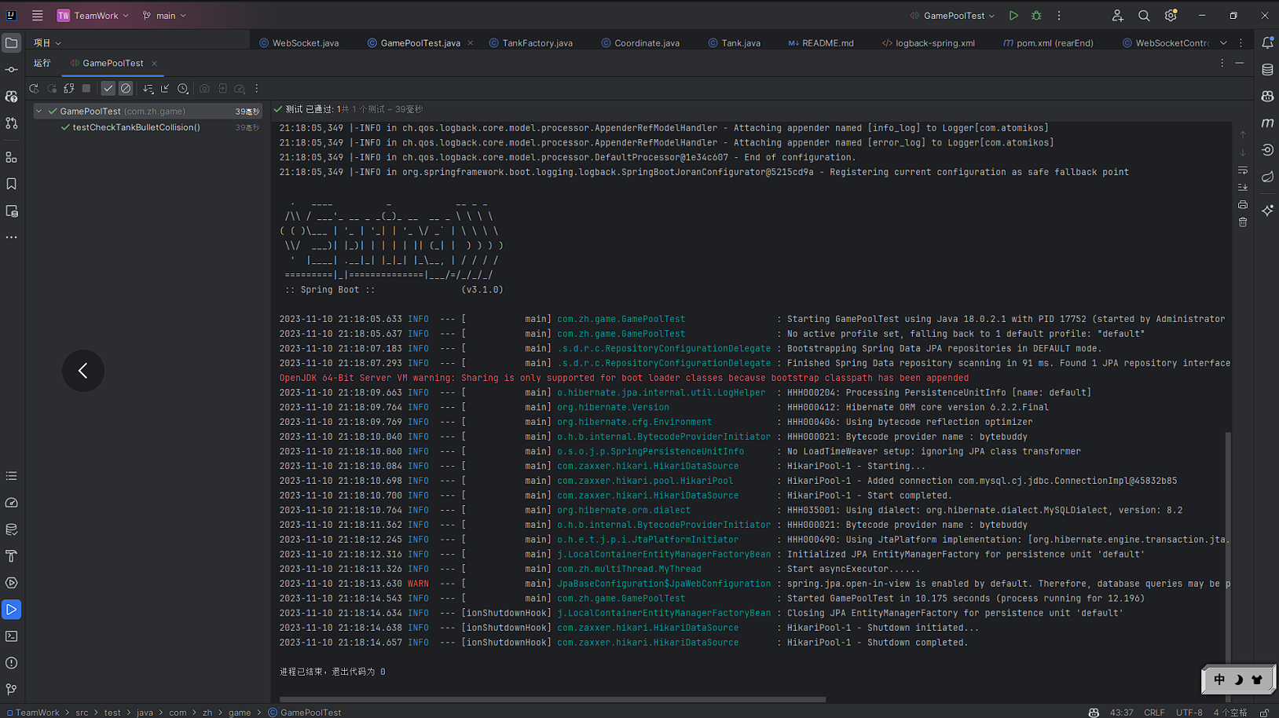The width and height of the screenshot is (1279, 718).
Task: Click the Debug bug icon in title bar
Action: (x=1036, y=16)
